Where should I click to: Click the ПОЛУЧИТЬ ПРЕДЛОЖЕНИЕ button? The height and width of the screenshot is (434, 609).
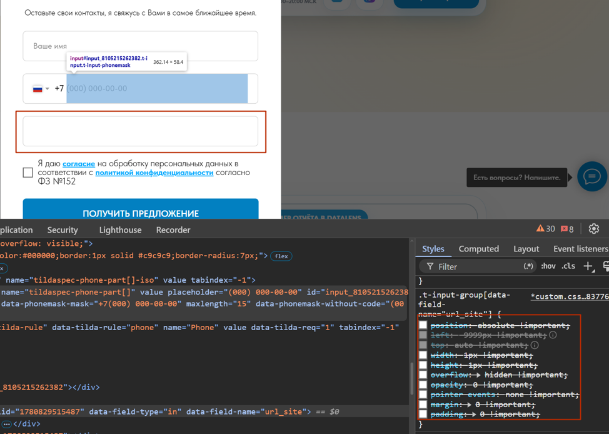(141, 209)
